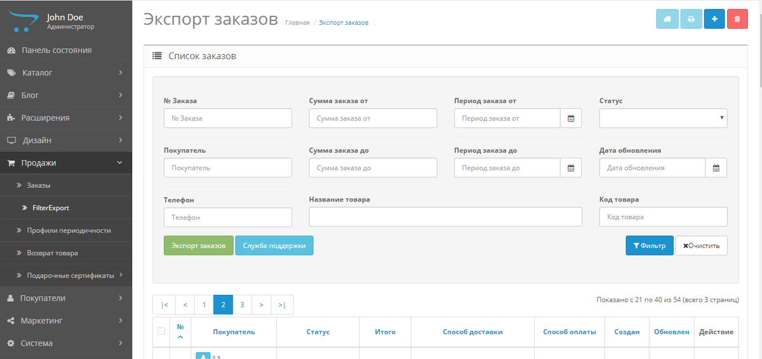Expand the Каталог sidebar menu

66,72
